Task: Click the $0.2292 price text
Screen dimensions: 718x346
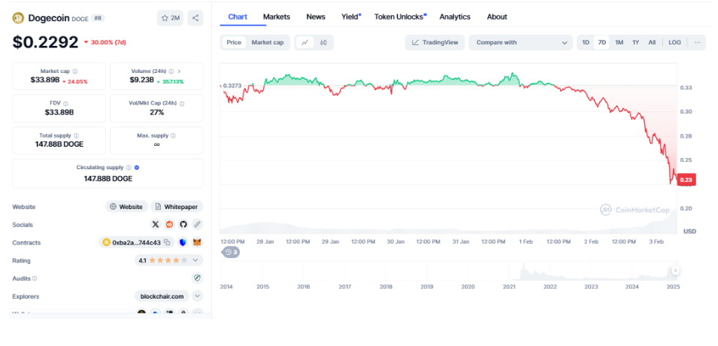Action: pyautogui.click(x=45, y=42)
